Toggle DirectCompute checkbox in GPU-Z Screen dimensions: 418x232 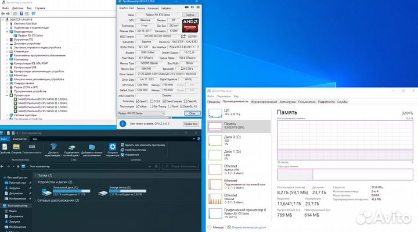164,101
